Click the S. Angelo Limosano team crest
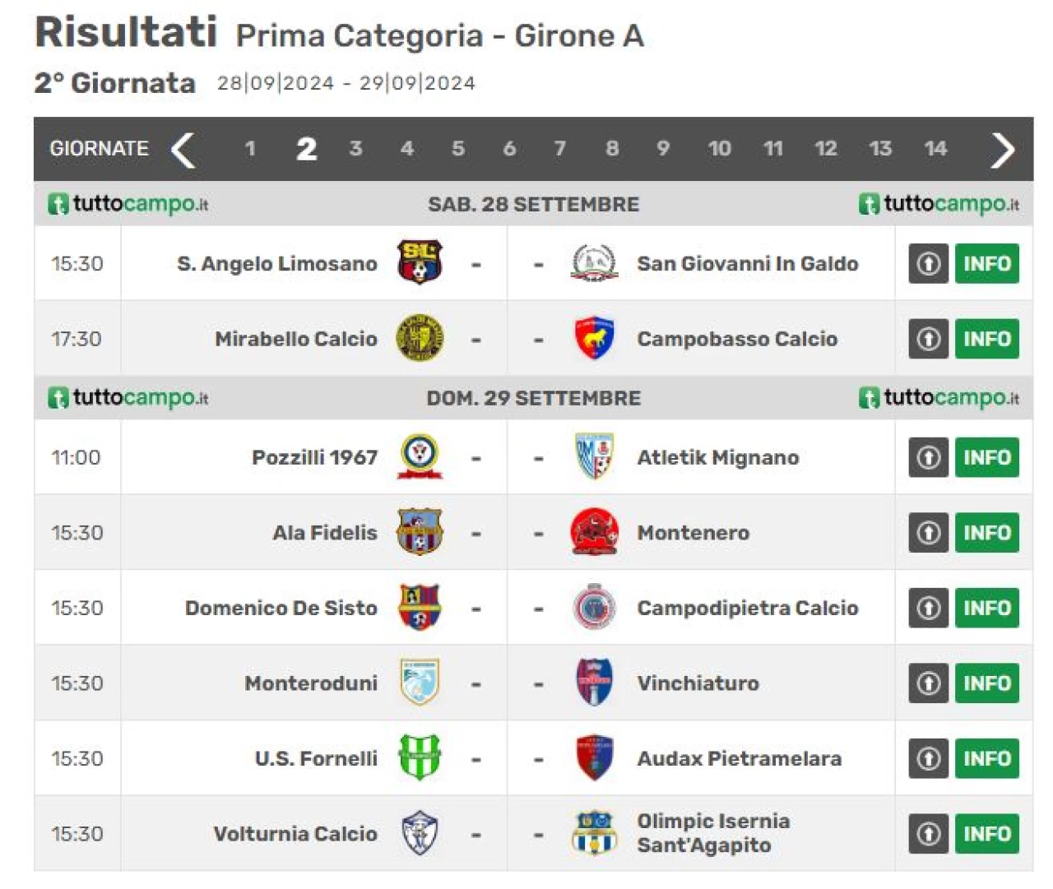 click(x=420, y=263)
